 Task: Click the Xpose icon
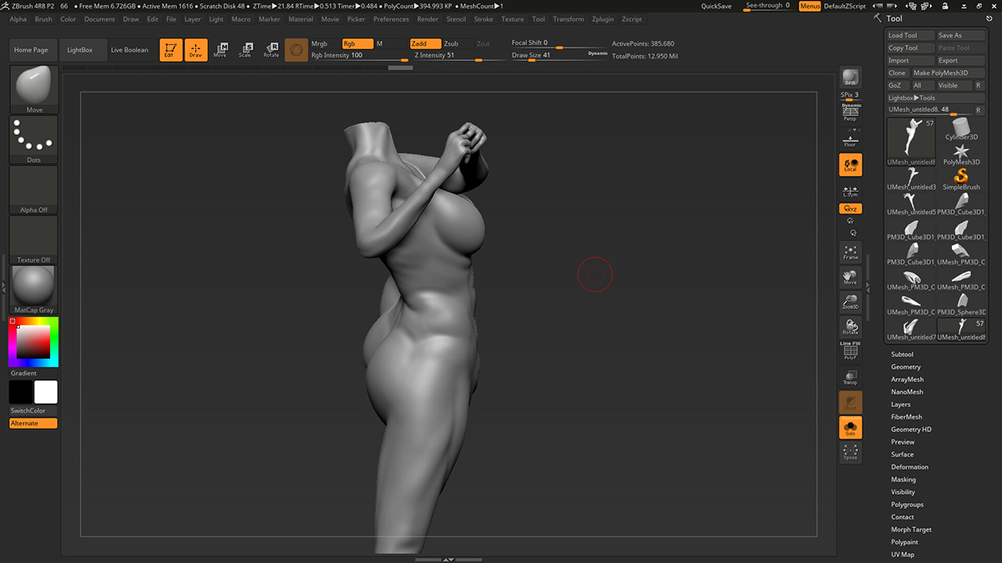pos(850,453)
